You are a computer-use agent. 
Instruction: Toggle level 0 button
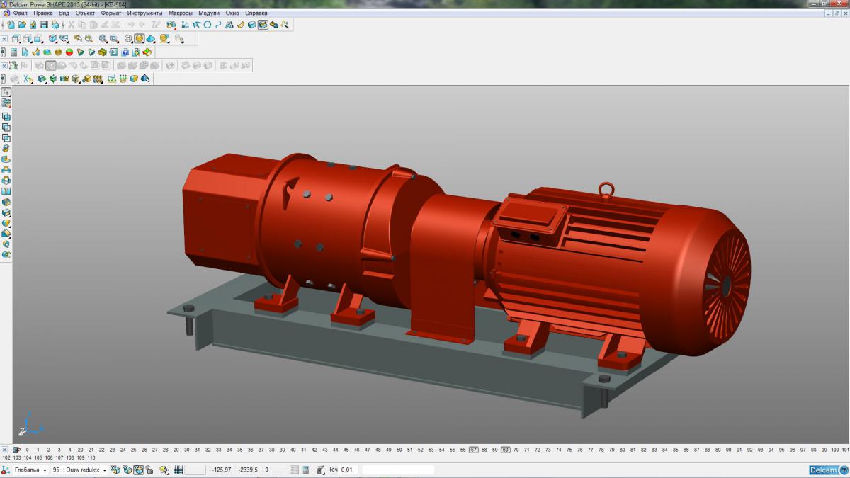point(28,449)
